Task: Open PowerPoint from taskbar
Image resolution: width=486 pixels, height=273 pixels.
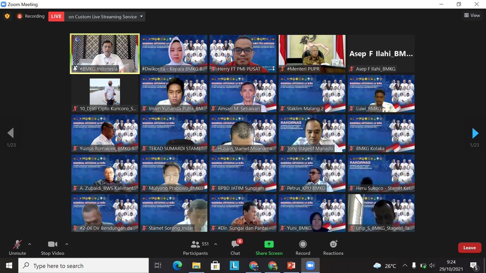Action: [x=291, y=266]
